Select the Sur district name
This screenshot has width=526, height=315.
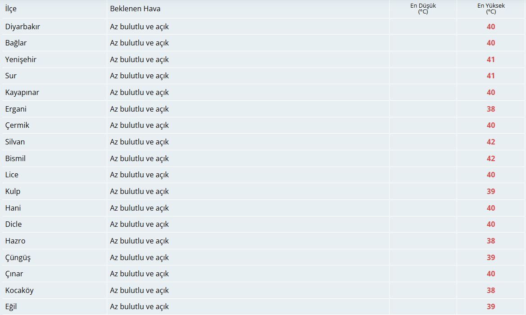pos(11,76)
